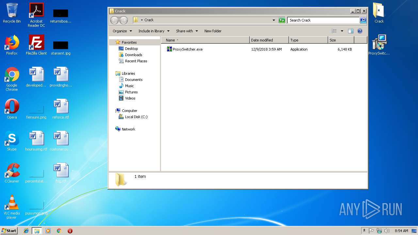418x235 pixels.
Task: Click the Explorer taskbar button
Action: 37,231
